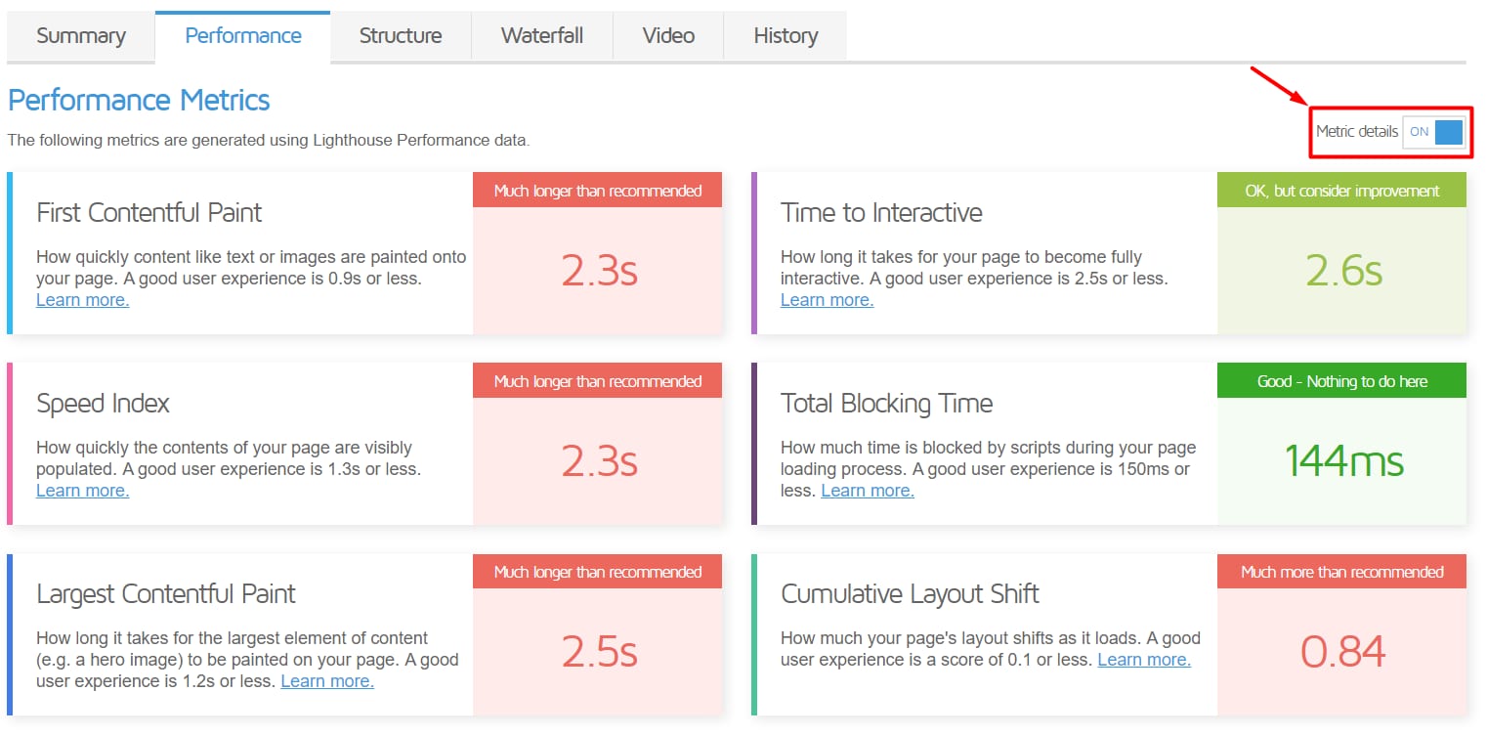Click Learn more for Time to Interactive
The image size is (1487, 735).
pos(826,299)
